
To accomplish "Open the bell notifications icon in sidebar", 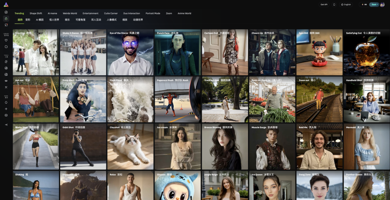I will [x=6, y=102].
